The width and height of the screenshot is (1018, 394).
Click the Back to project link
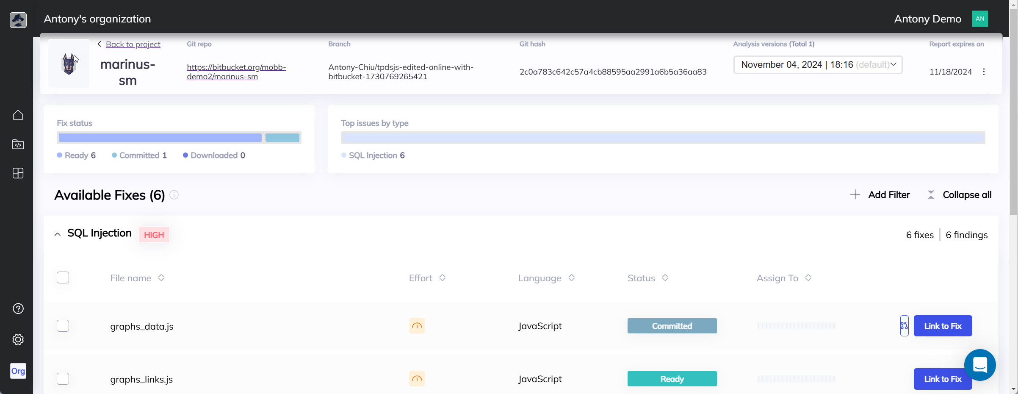133,44
